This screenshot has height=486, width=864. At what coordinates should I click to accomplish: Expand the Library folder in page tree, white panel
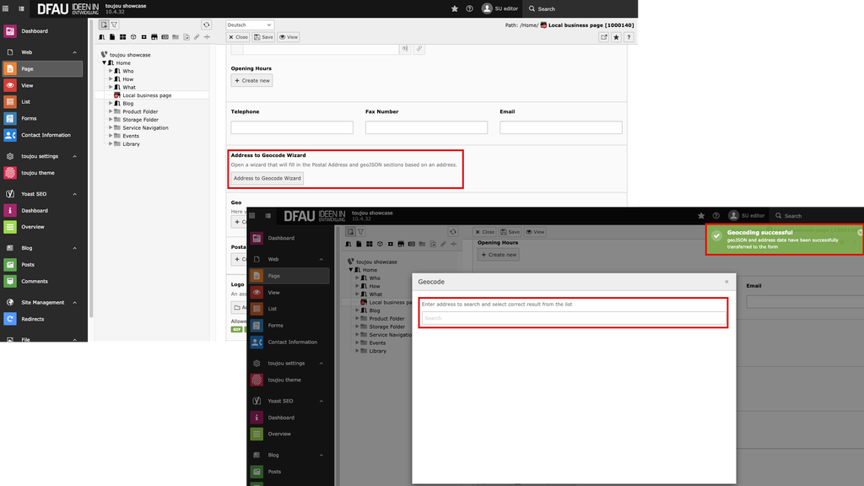click(111, 144)
